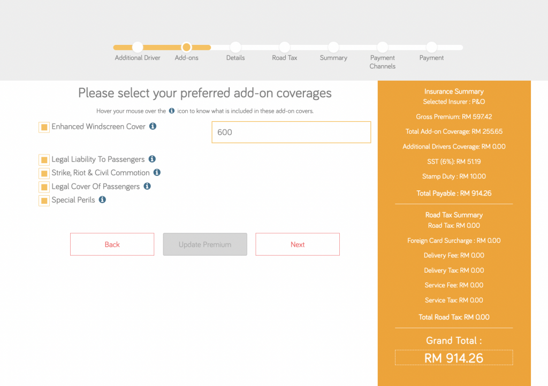Open the Summary step in the progress bar

click(x=333, y=47)
